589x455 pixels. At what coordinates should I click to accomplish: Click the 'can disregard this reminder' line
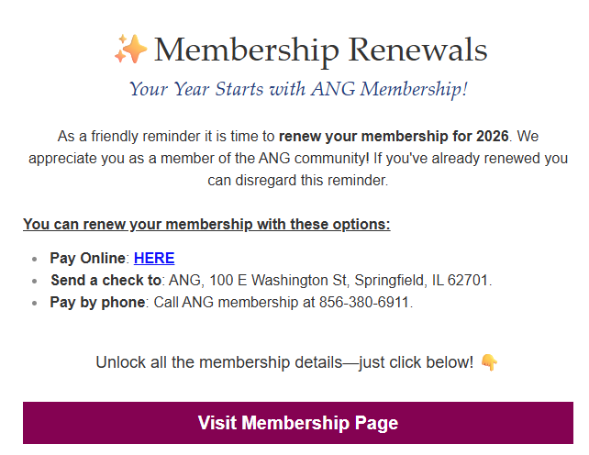click(298, 181)
